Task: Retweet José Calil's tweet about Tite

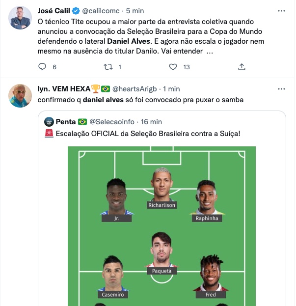Action: (108, 67)
